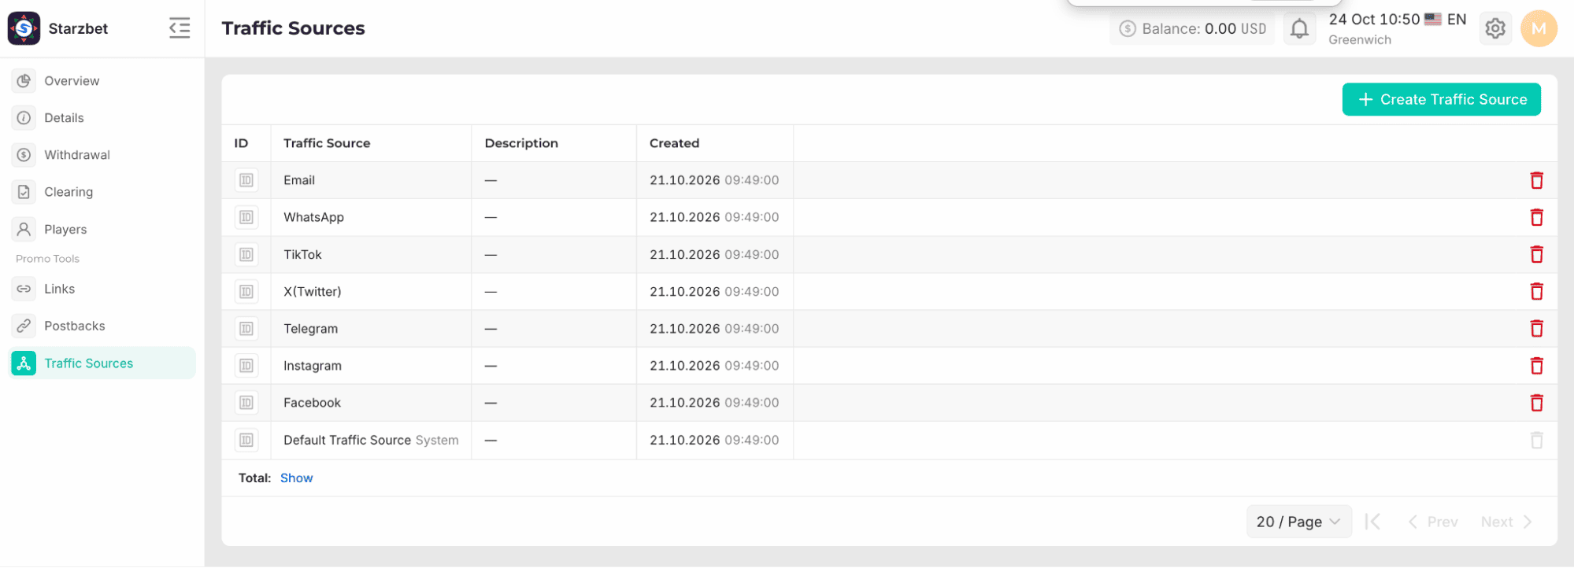
Task: Jump to first page arrow
Action: pos(1372,522)
